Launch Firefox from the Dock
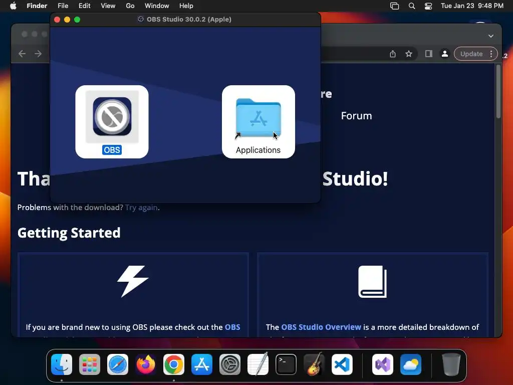Image resolution: width=513 pixels, height=385 pixels. [x=146, y=364]
